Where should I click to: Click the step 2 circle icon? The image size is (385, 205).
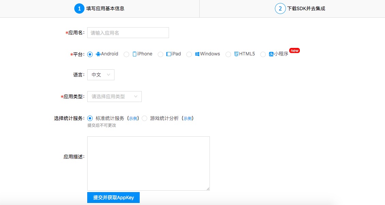280,8
